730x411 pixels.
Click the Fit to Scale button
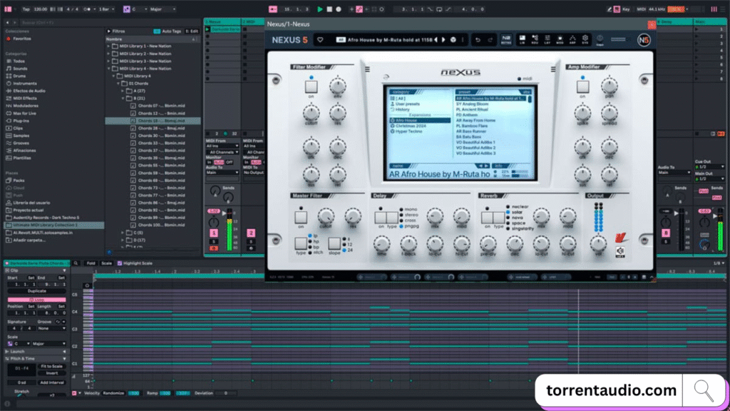coord(51,366)
